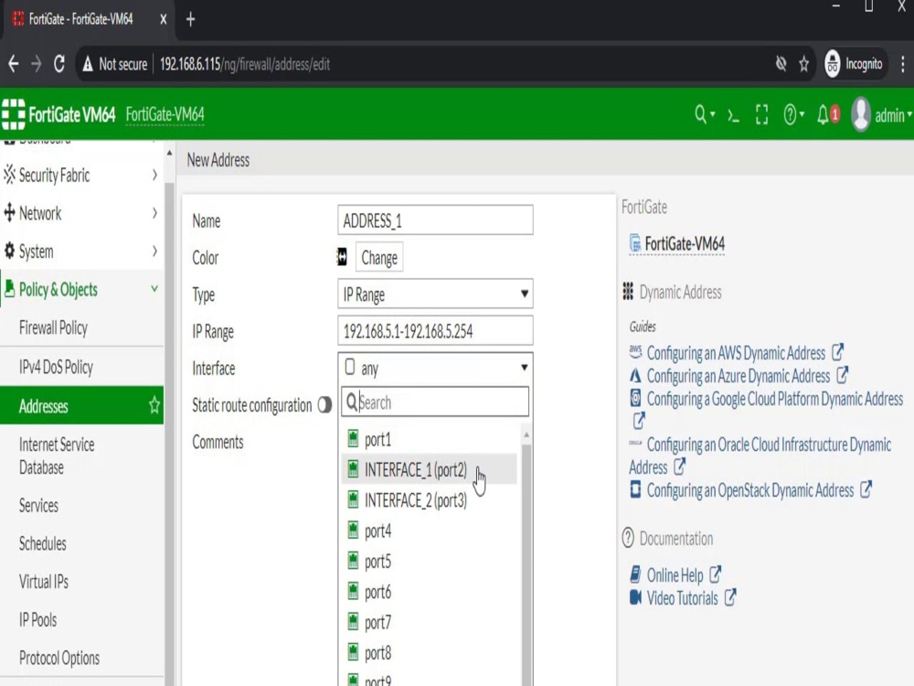Click the Documentation question mark icon

[x=628, y=537]
